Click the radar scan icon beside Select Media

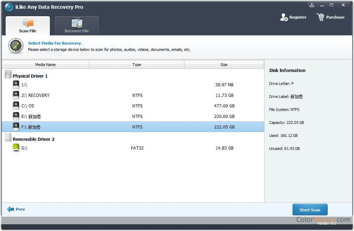coord(16,46)
